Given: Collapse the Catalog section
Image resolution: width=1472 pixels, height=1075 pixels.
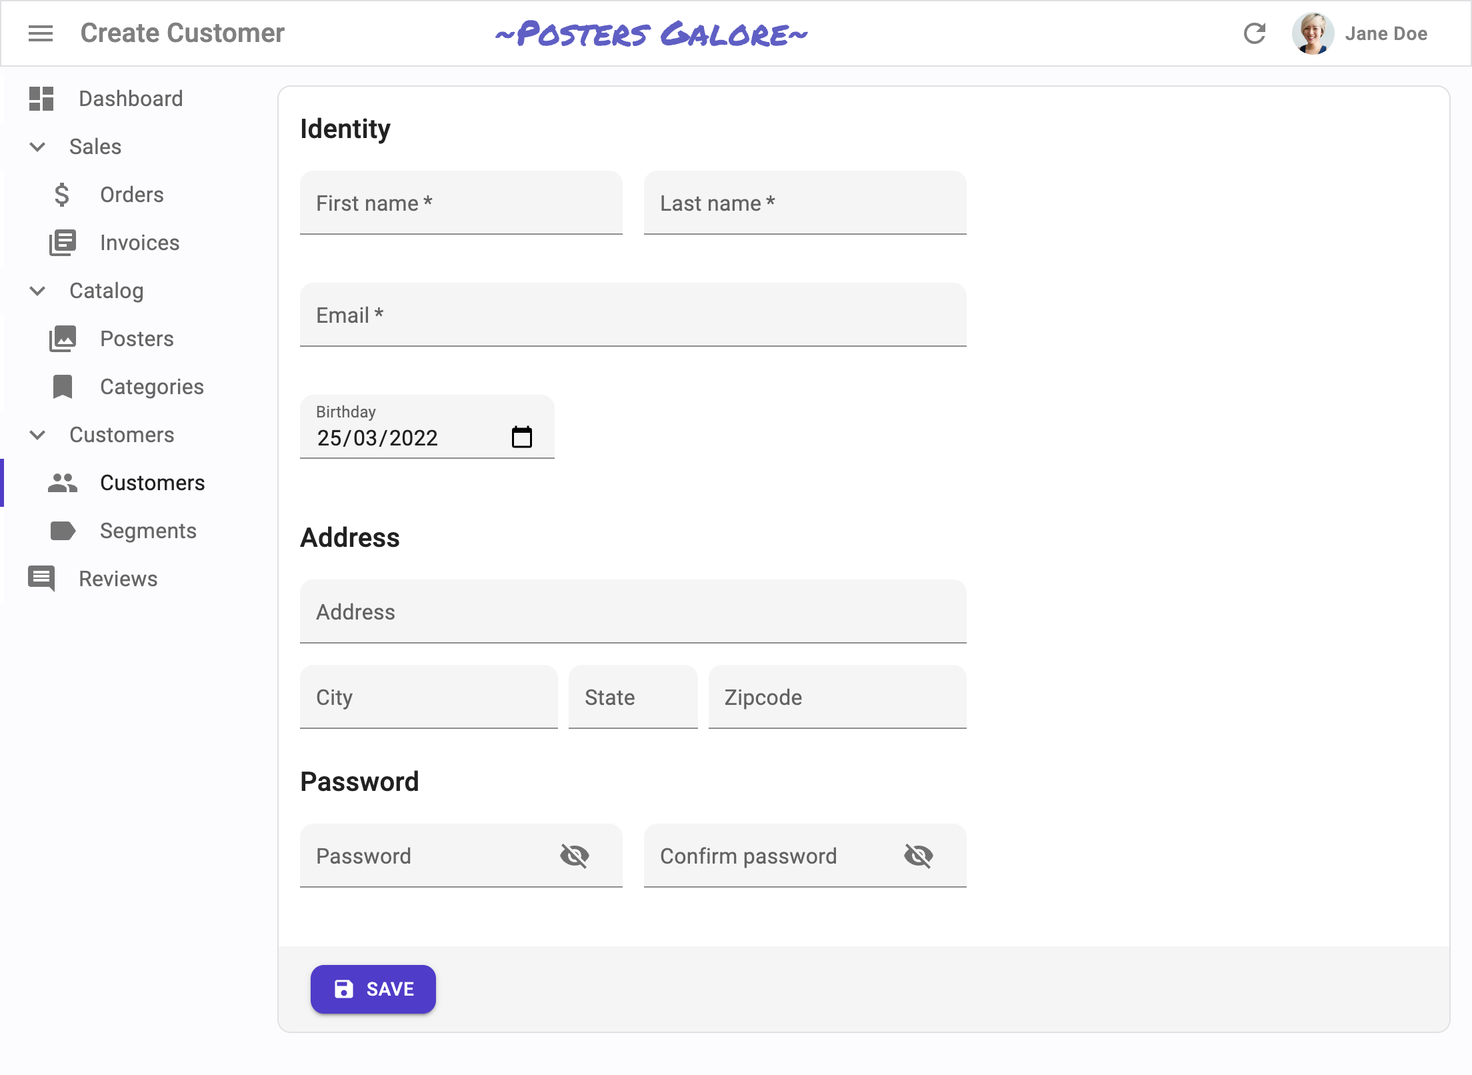Looking at the screenshot, I should (37, 291).
